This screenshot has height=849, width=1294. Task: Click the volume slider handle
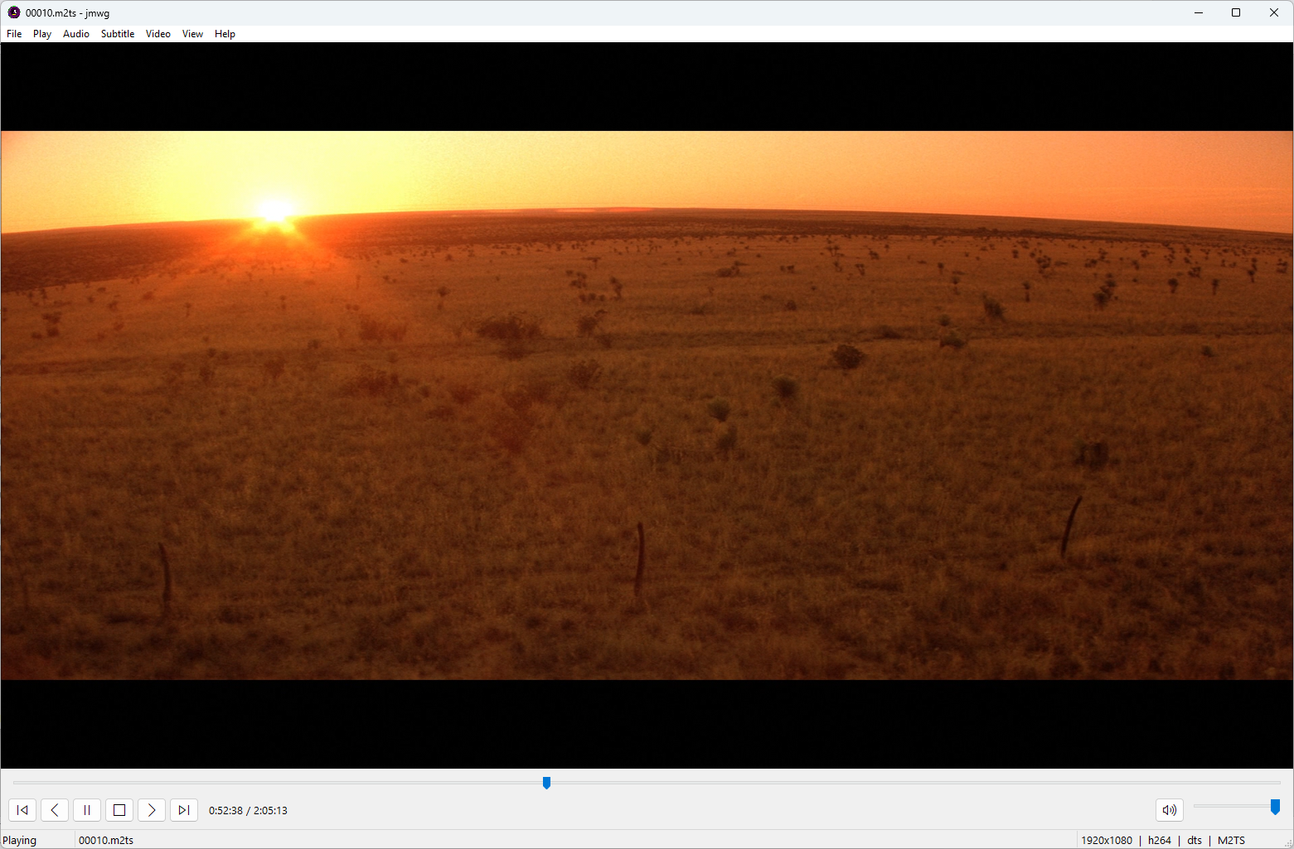click(x=1275, y=807)
